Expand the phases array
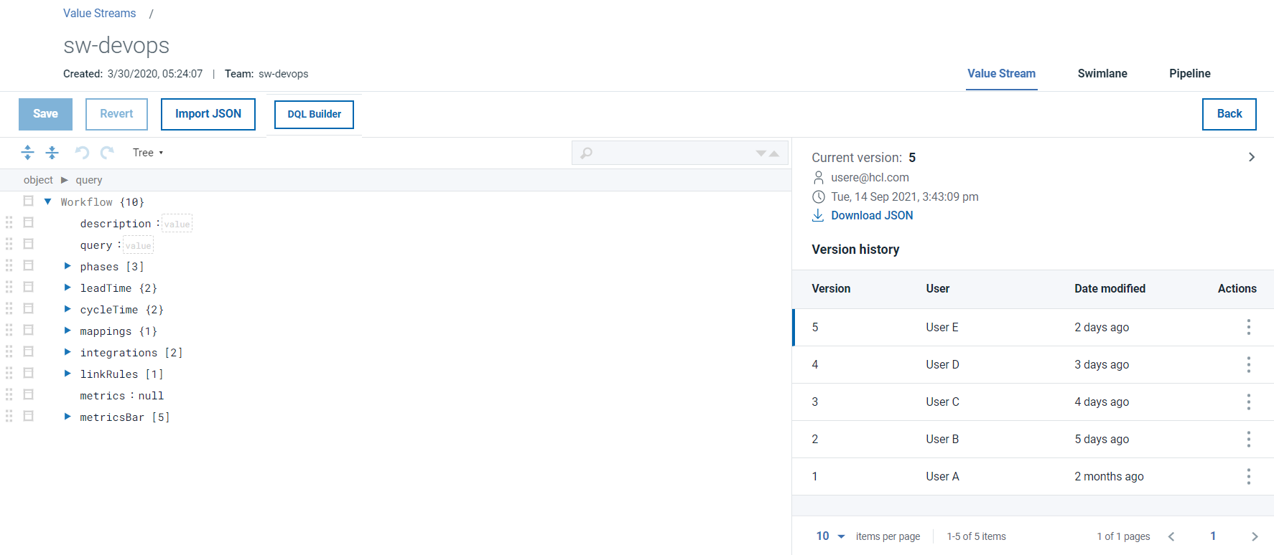The image size is (1274, 555). 68,266
